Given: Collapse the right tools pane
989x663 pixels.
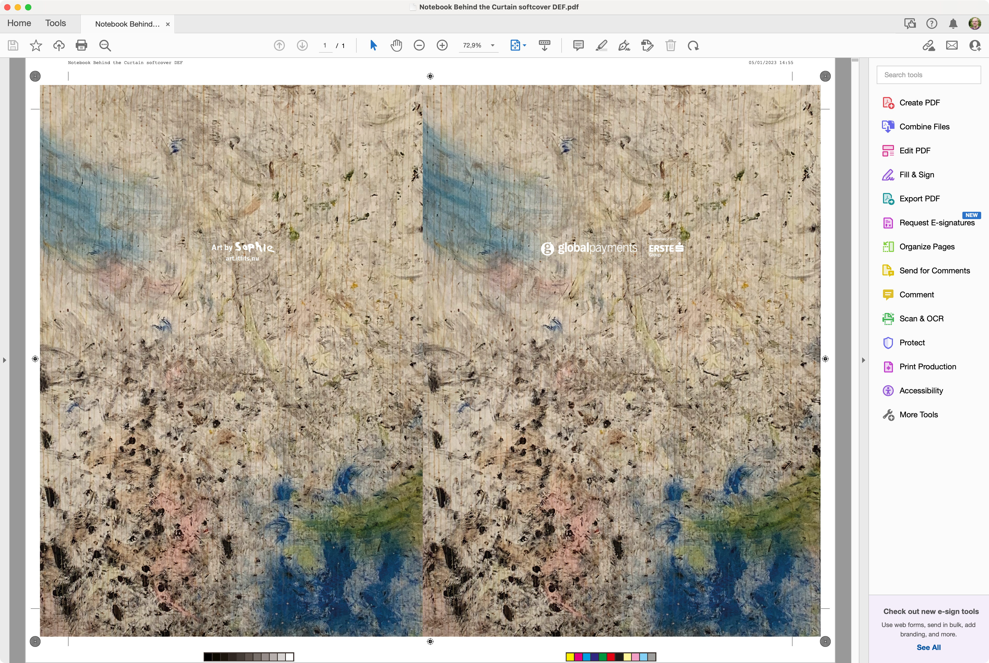Looking at the screenshot, I should [863, 360].
